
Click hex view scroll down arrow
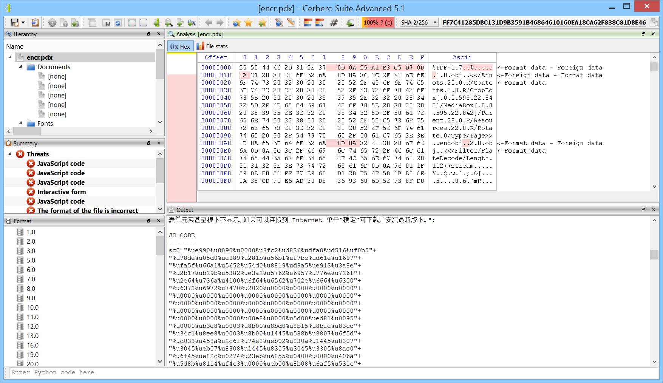point(654,186)
